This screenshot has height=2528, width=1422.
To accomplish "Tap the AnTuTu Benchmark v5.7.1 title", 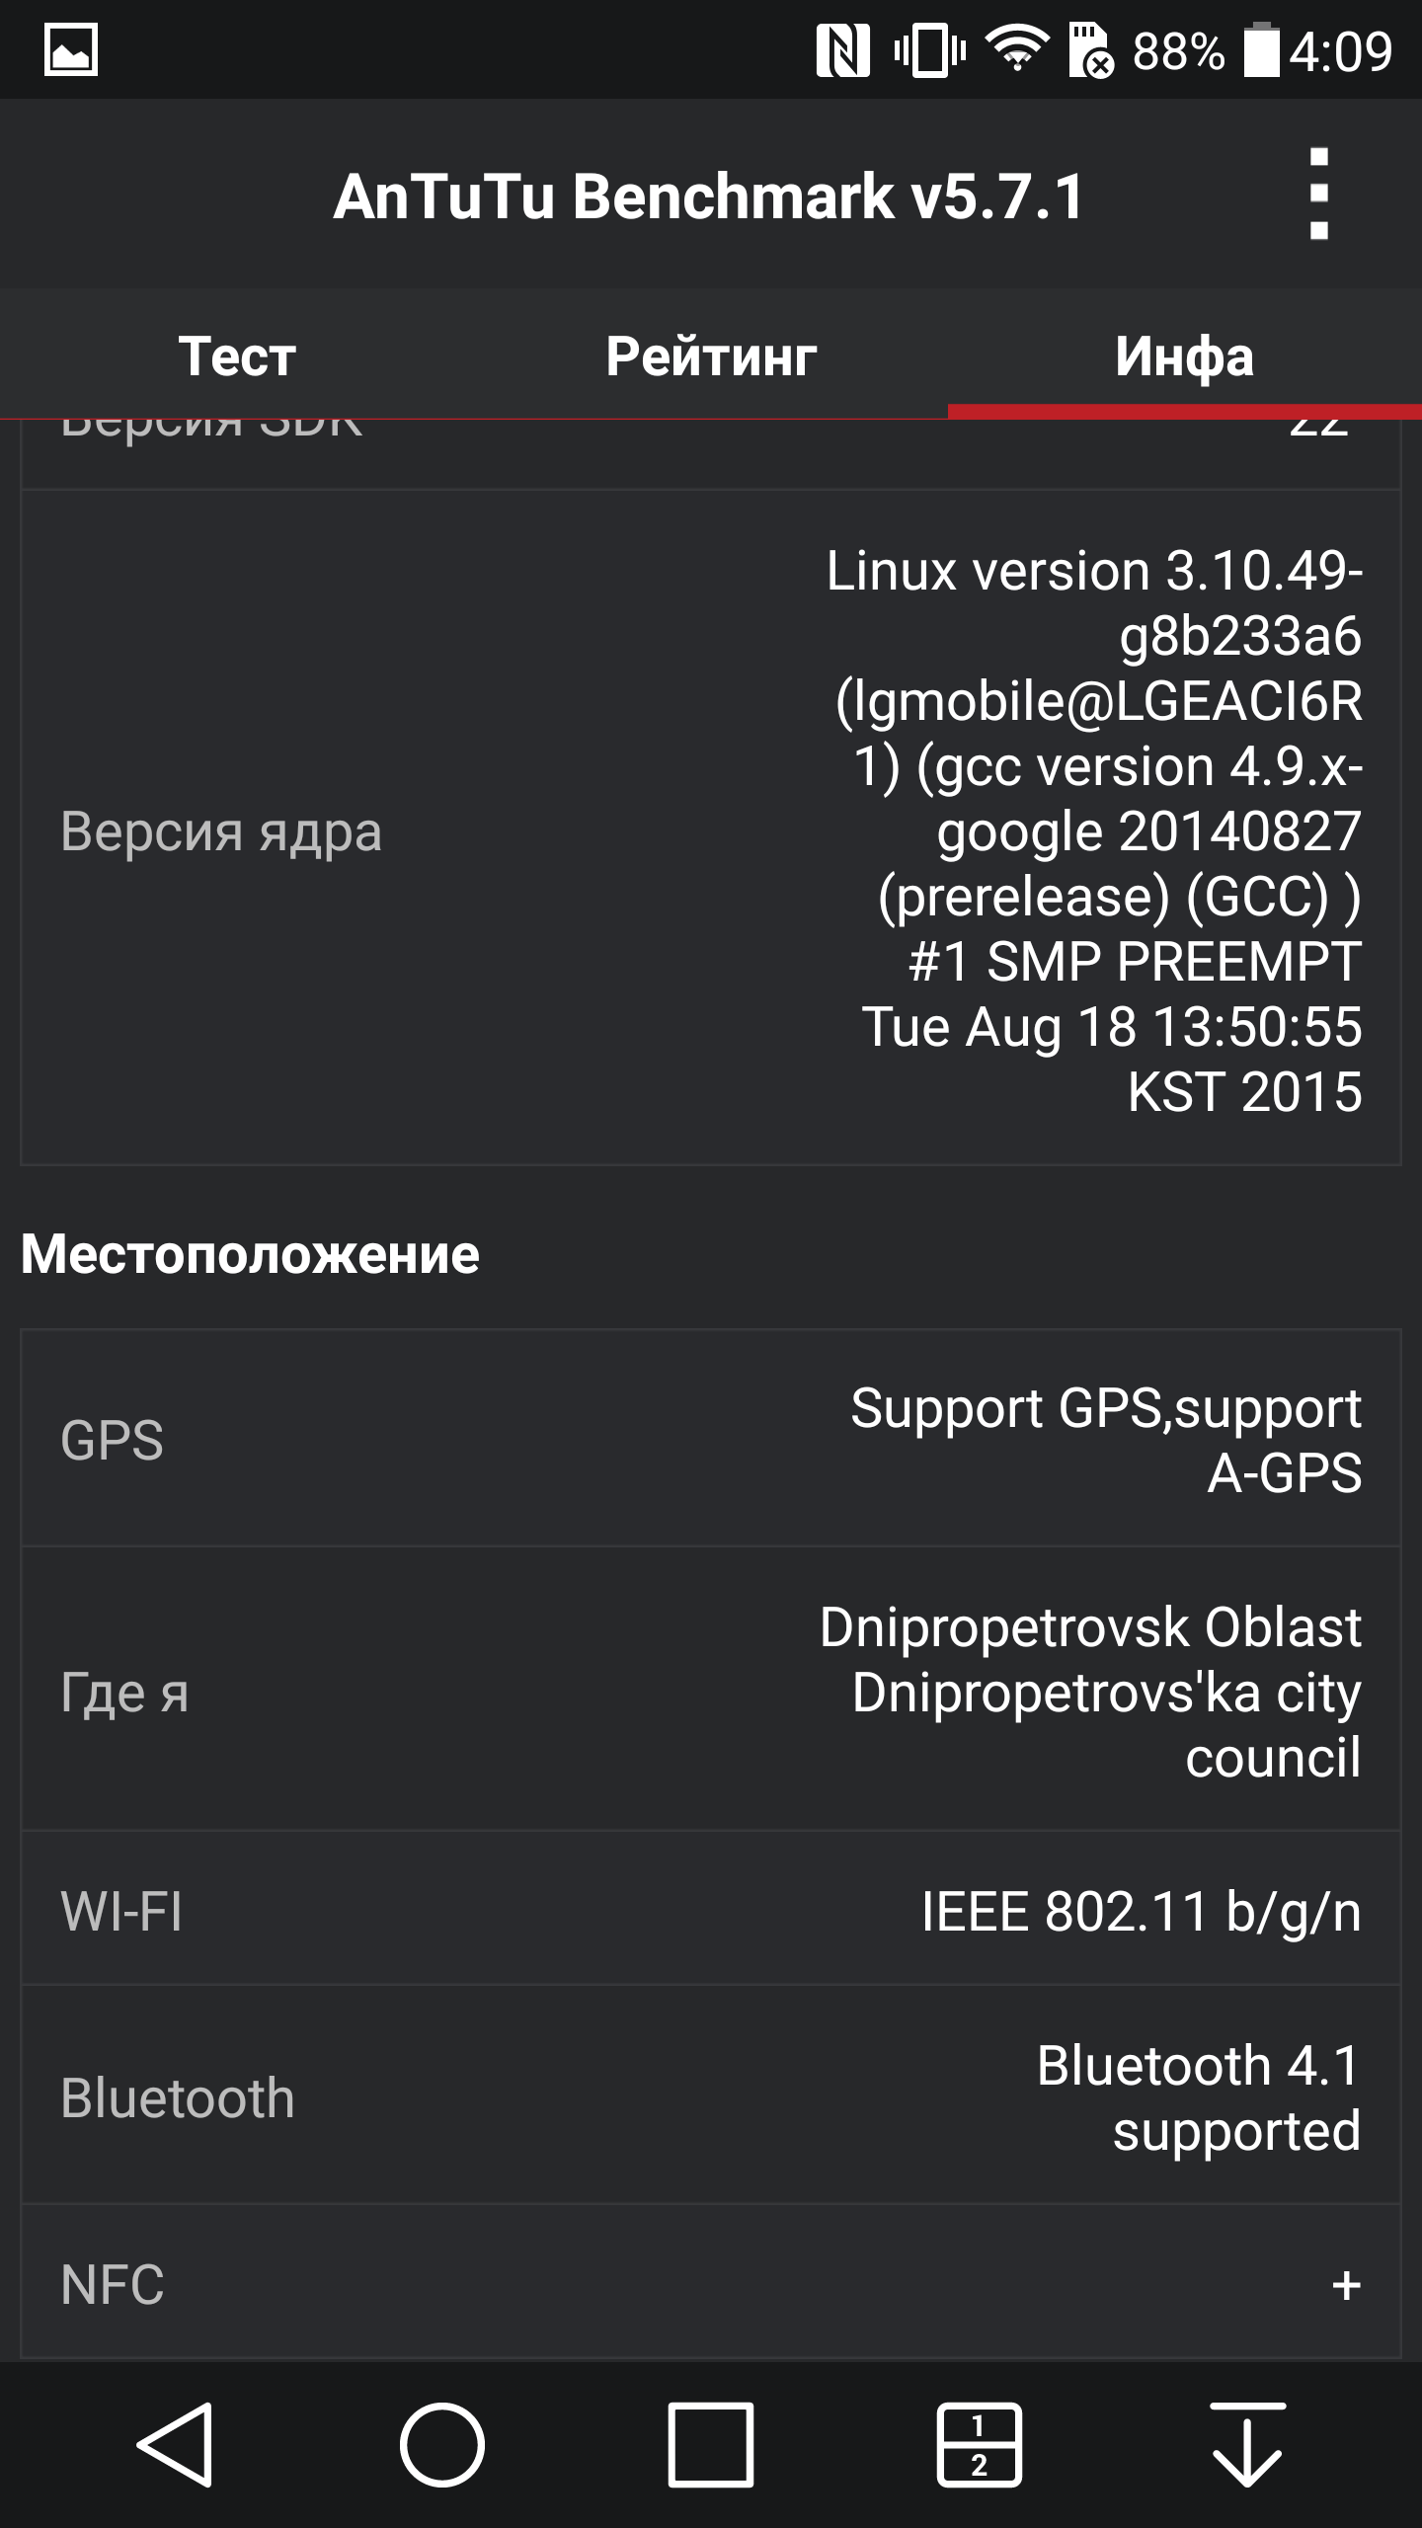I will click(x=709, y=197).
